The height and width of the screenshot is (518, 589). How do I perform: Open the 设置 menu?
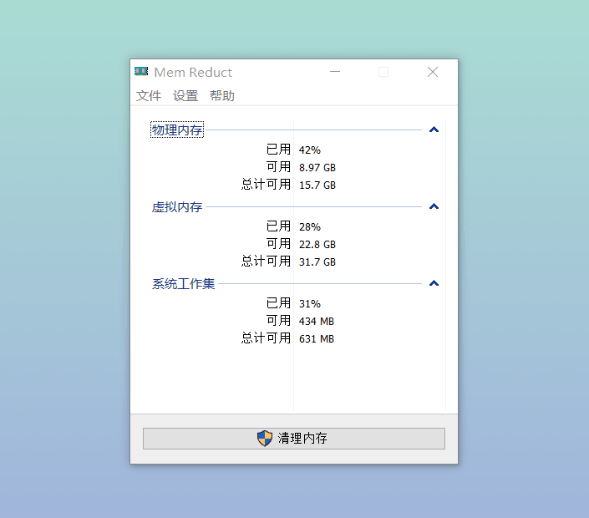point(185,96)
